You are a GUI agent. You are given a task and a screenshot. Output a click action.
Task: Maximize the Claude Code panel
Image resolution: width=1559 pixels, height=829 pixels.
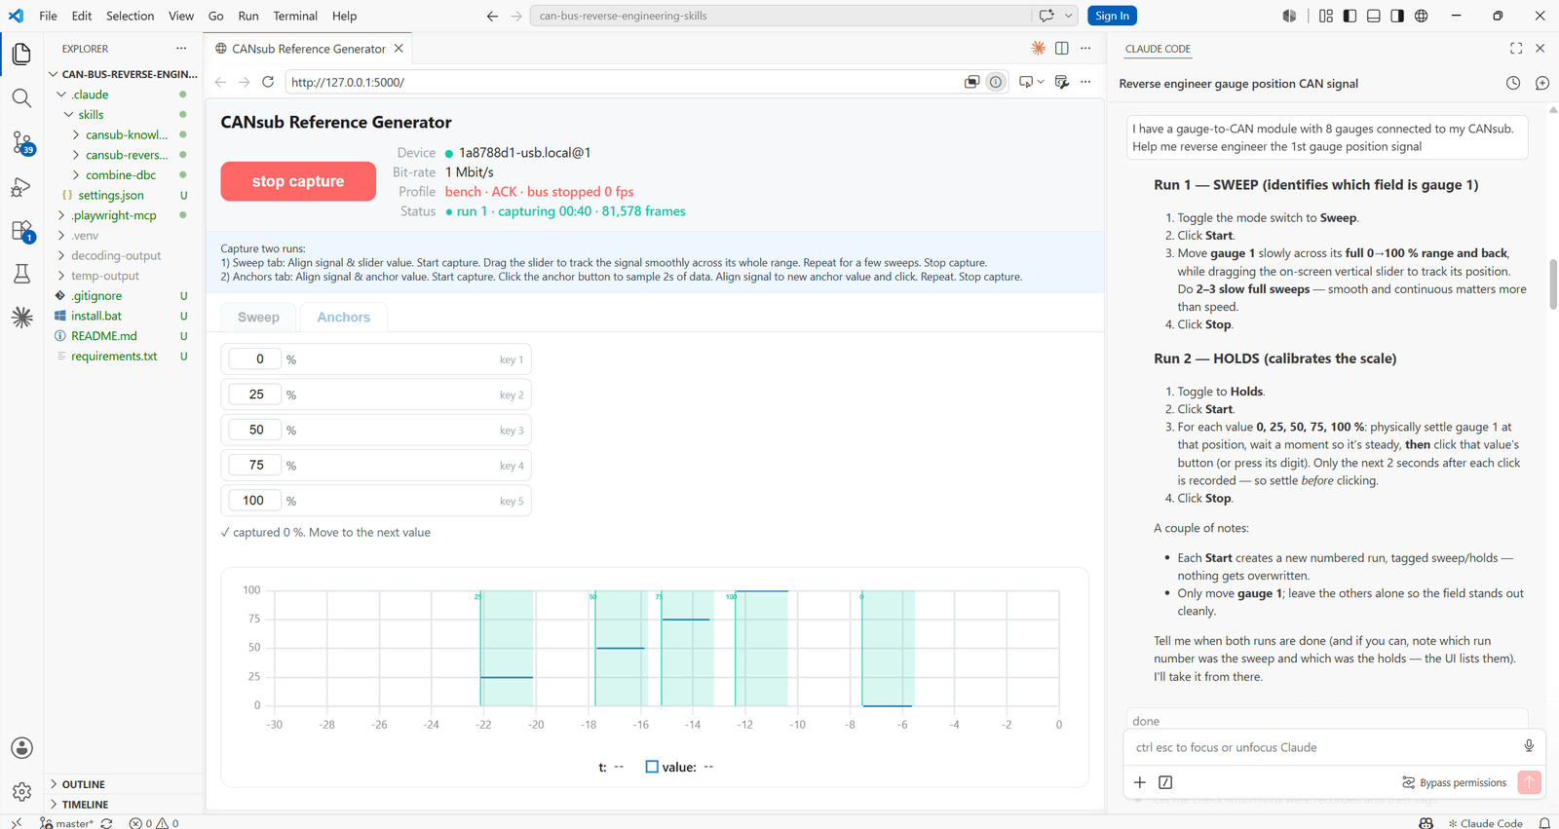(x=1516, y=48)
